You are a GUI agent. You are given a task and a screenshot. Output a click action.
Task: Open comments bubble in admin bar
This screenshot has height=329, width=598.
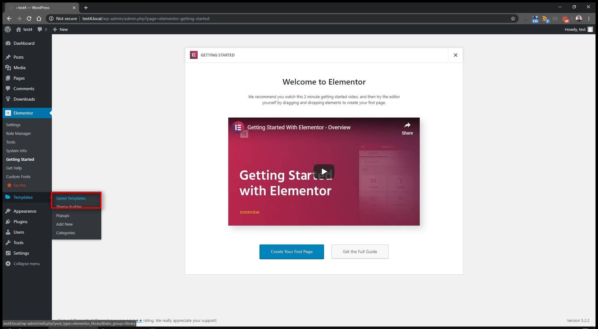(x=42, y=29)
